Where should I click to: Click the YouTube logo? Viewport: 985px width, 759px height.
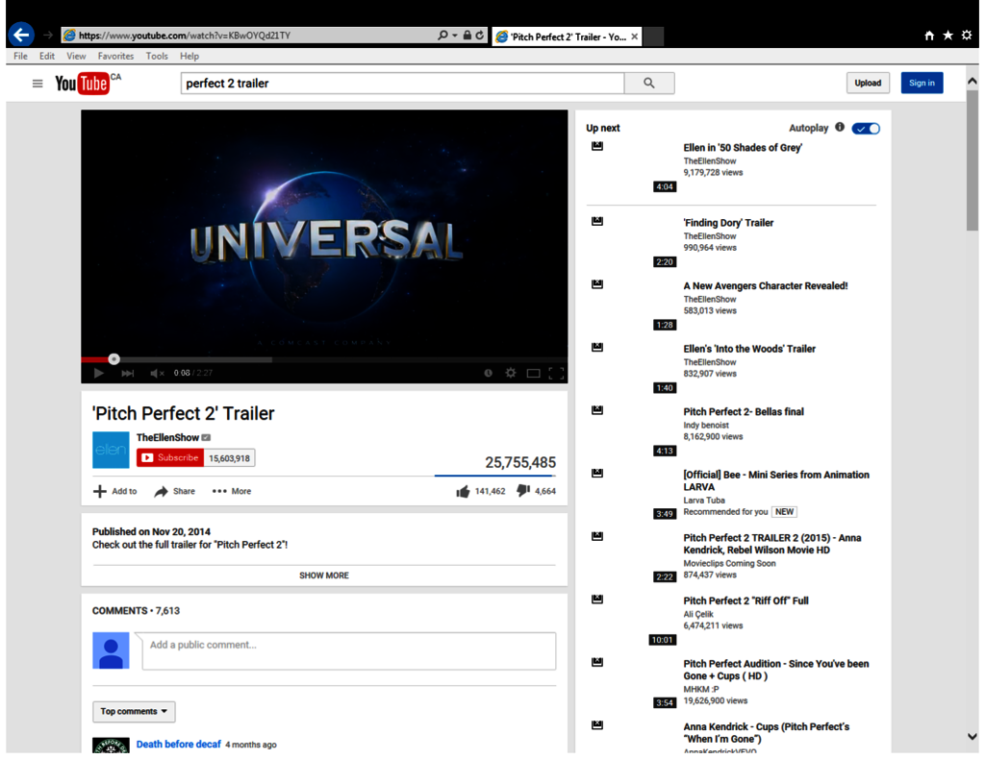[x=83, y=83]
